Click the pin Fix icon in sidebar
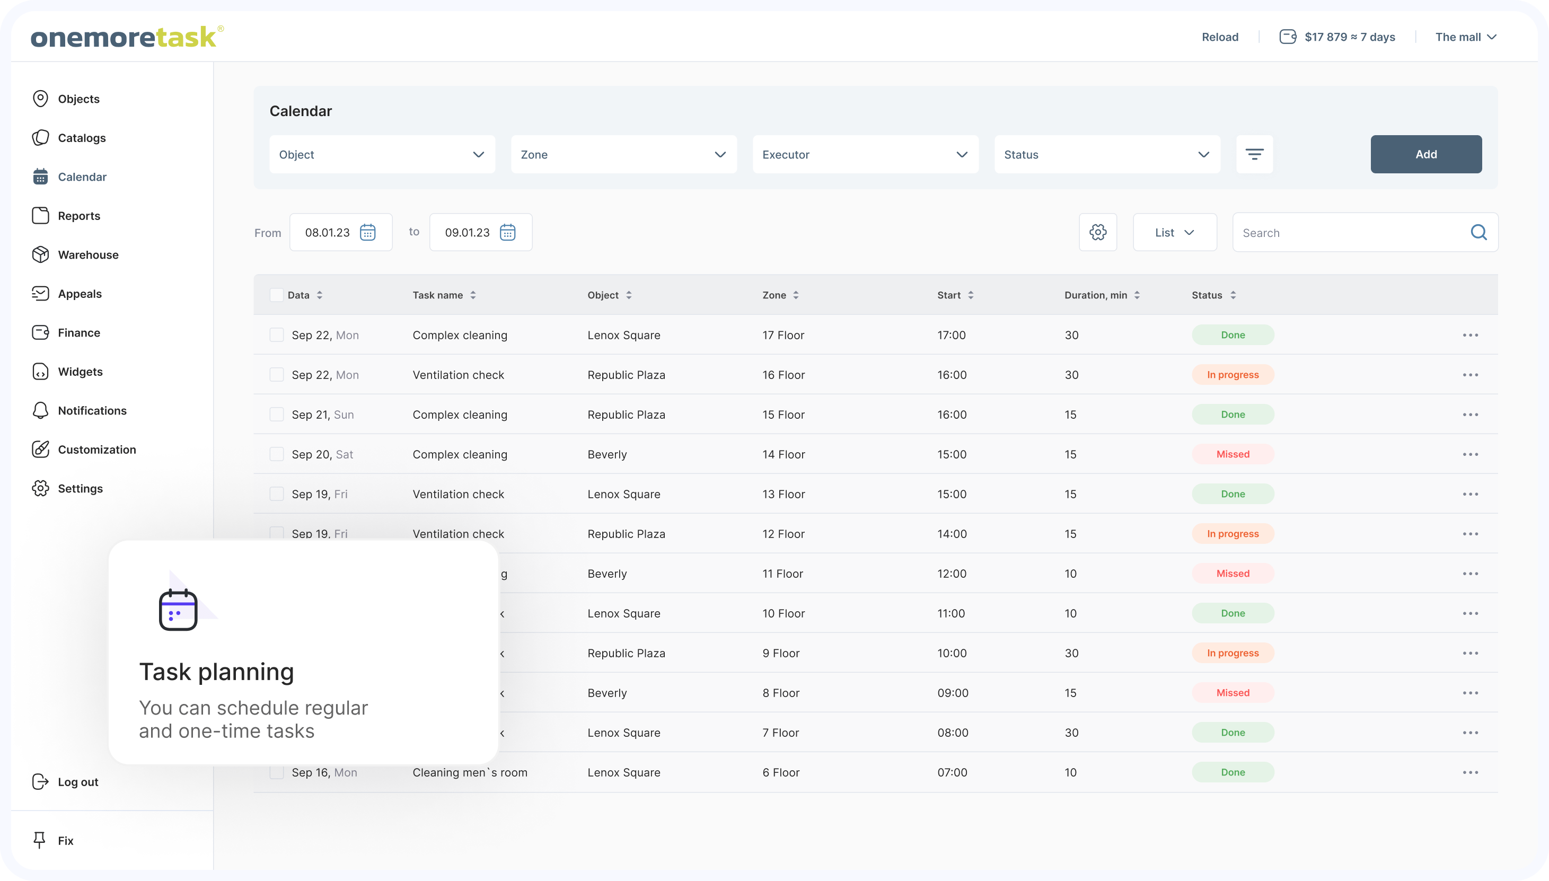This screenshot has width=1549, height=881. click(40, 840)
